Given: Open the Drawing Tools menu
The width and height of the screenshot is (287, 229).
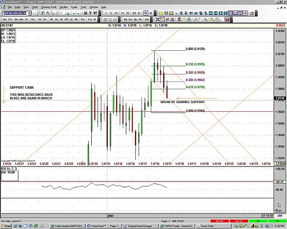Looking at the screenshot, I should (x=49, y=7).
